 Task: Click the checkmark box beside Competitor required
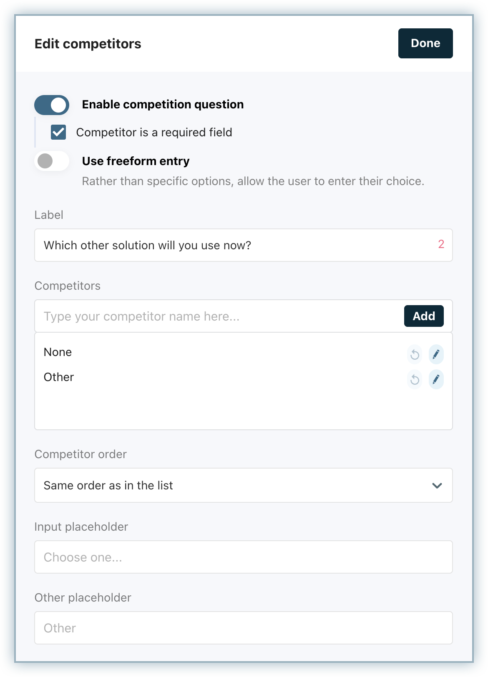[x=58, y=132]
